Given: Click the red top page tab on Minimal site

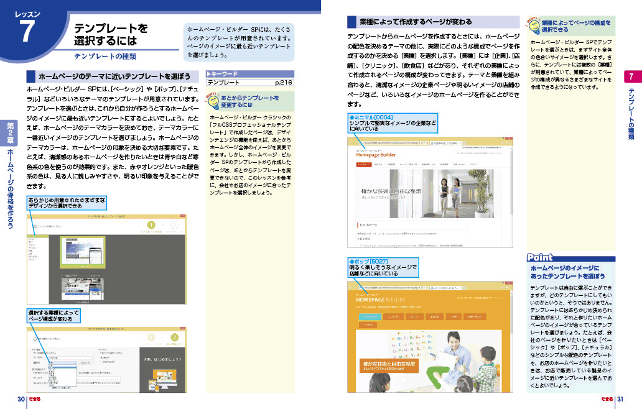Looking at the screenshot, I should (x=363, y=165).
